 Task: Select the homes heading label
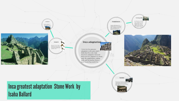122,78
